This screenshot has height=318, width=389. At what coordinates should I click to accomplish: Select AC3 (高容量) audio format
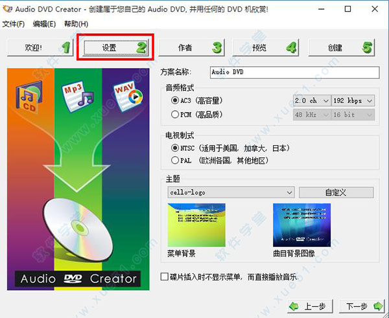175,101
